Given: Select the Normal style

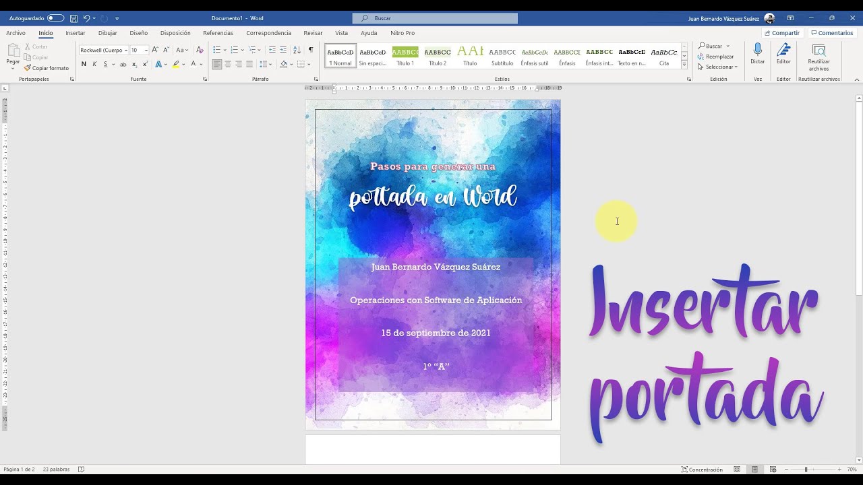Looking at the screenshot, I should (x=340, y=56).
